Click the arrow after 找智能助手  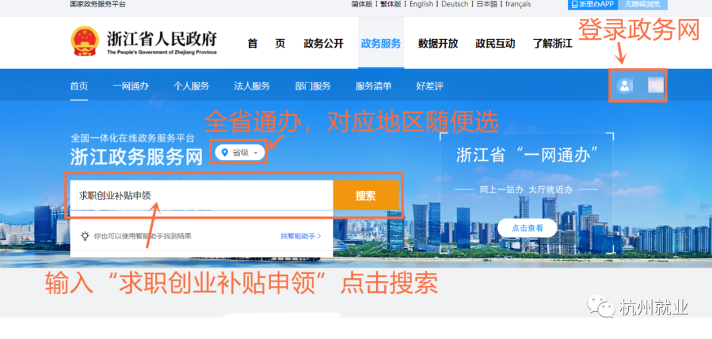click(x=319, y=235)
